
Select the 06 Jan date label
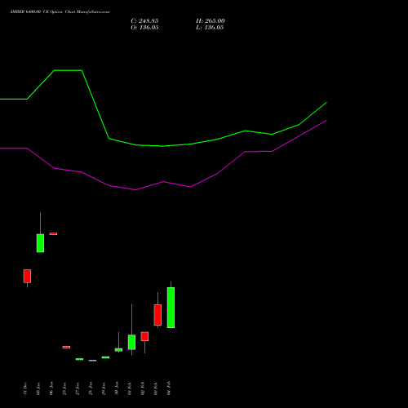tap(51, 388)
